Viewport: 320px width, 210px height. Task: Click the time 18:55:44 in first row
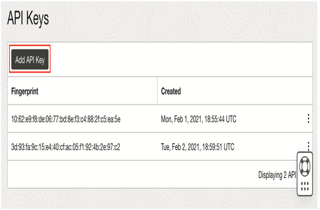click(214, 119)
